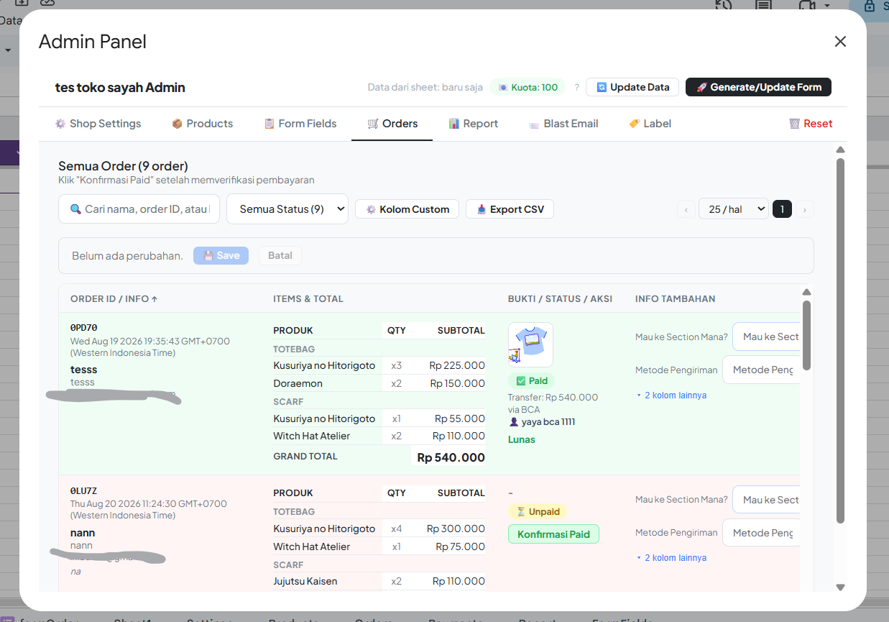Open Mau ke Section Mana field for order 0LU7Z

(x=766, y=500)
